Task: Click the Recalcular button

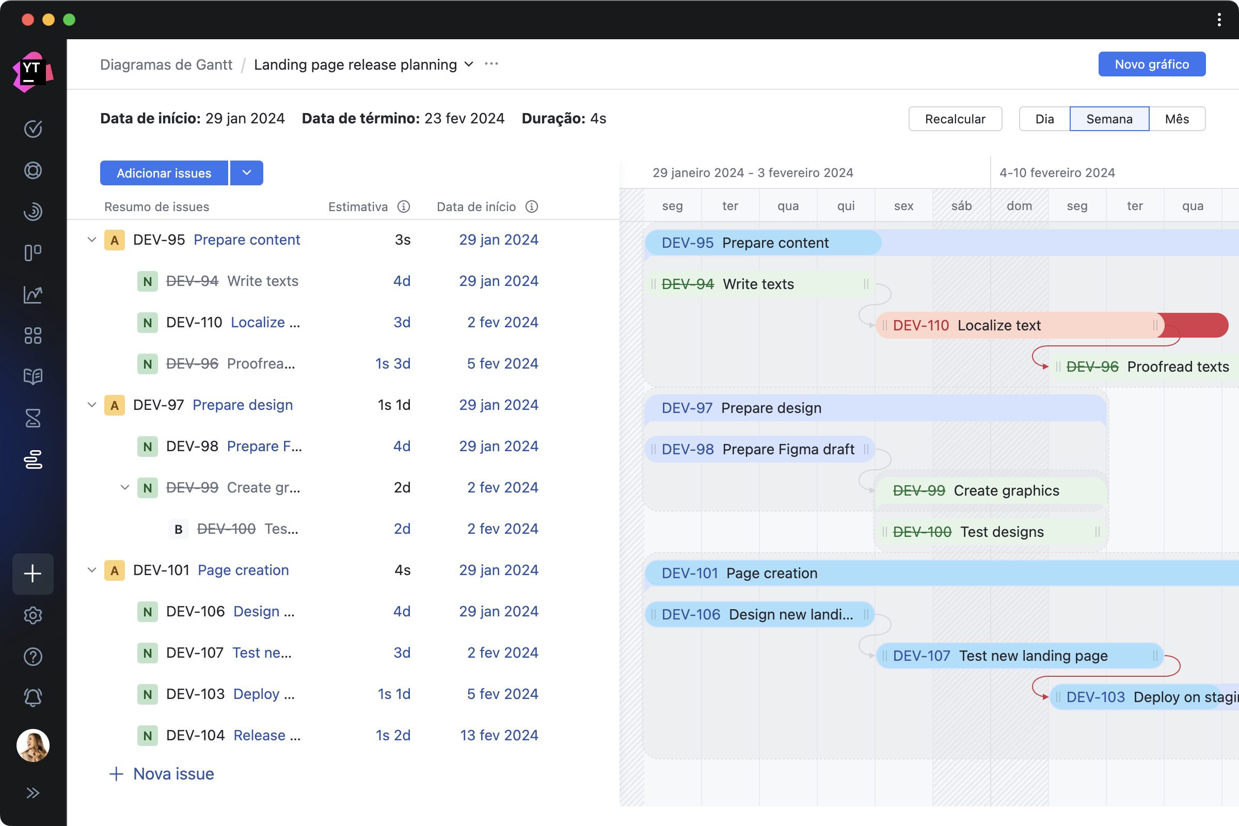Action: (x=955, y=118)
